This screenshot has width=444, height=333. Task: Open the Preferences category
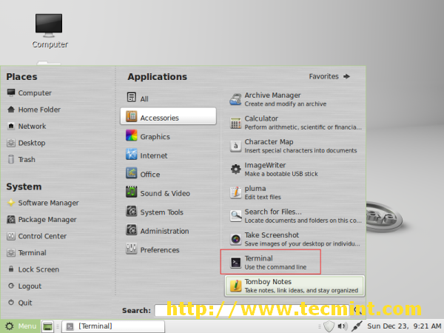coord(168,249)
